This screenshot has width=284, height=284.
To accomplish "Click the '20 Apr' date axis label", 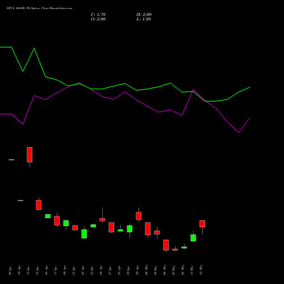I will [65, 270].
